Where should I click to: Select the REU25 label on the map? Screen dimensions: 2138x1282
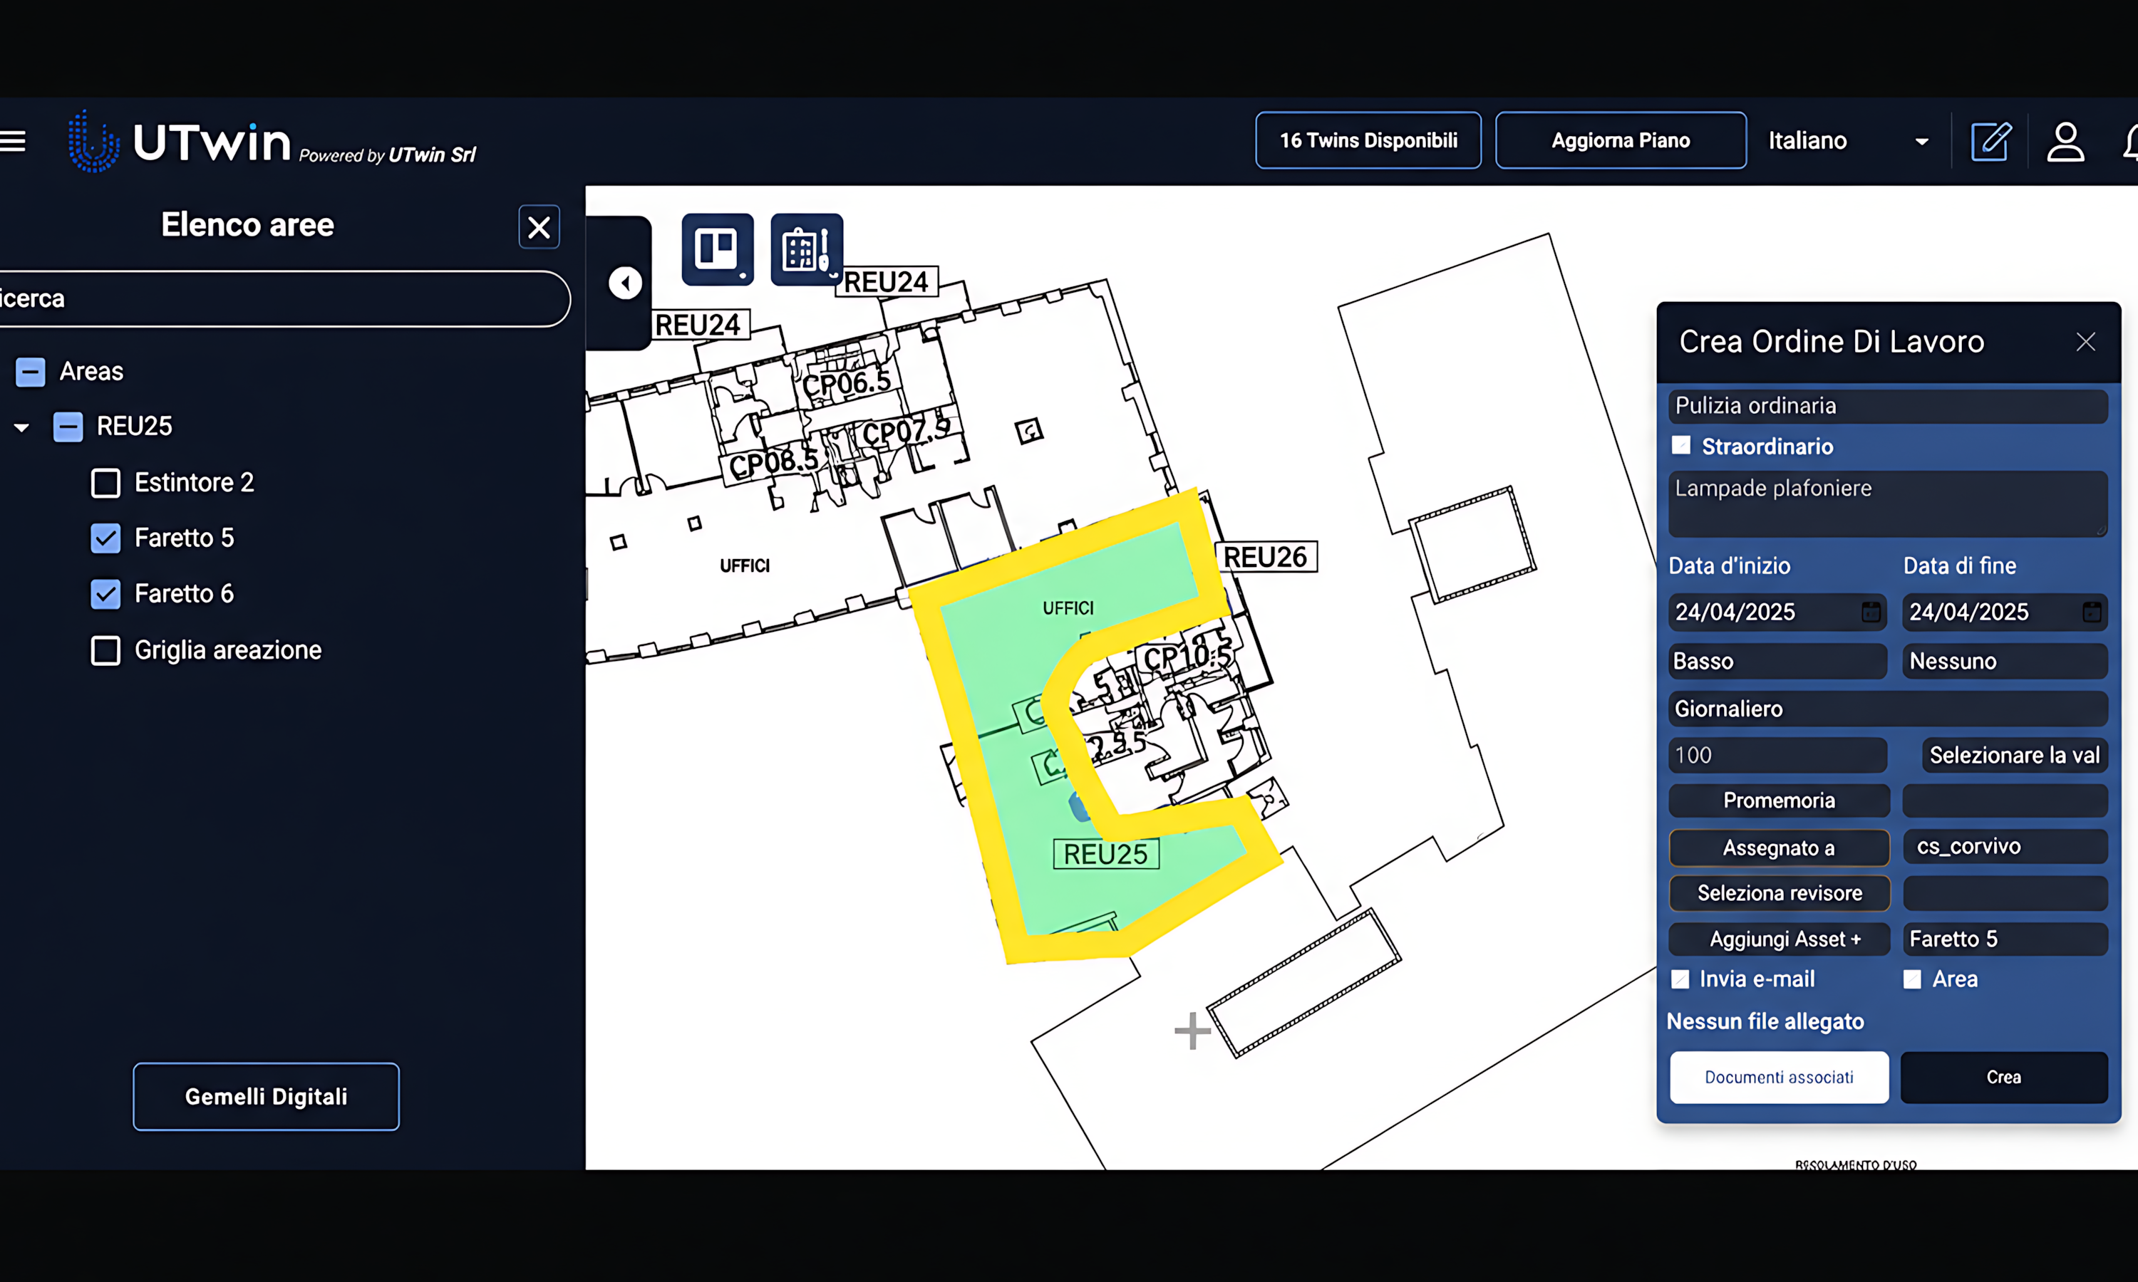pos(1105,855)
